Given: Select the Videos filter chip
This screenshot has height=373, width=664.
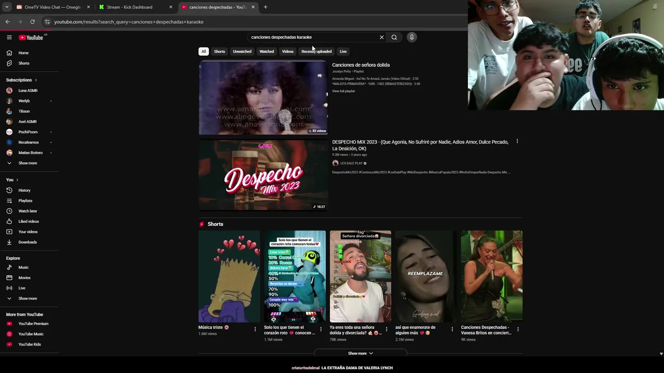Looking at the screenshot, I should [288, 51].
